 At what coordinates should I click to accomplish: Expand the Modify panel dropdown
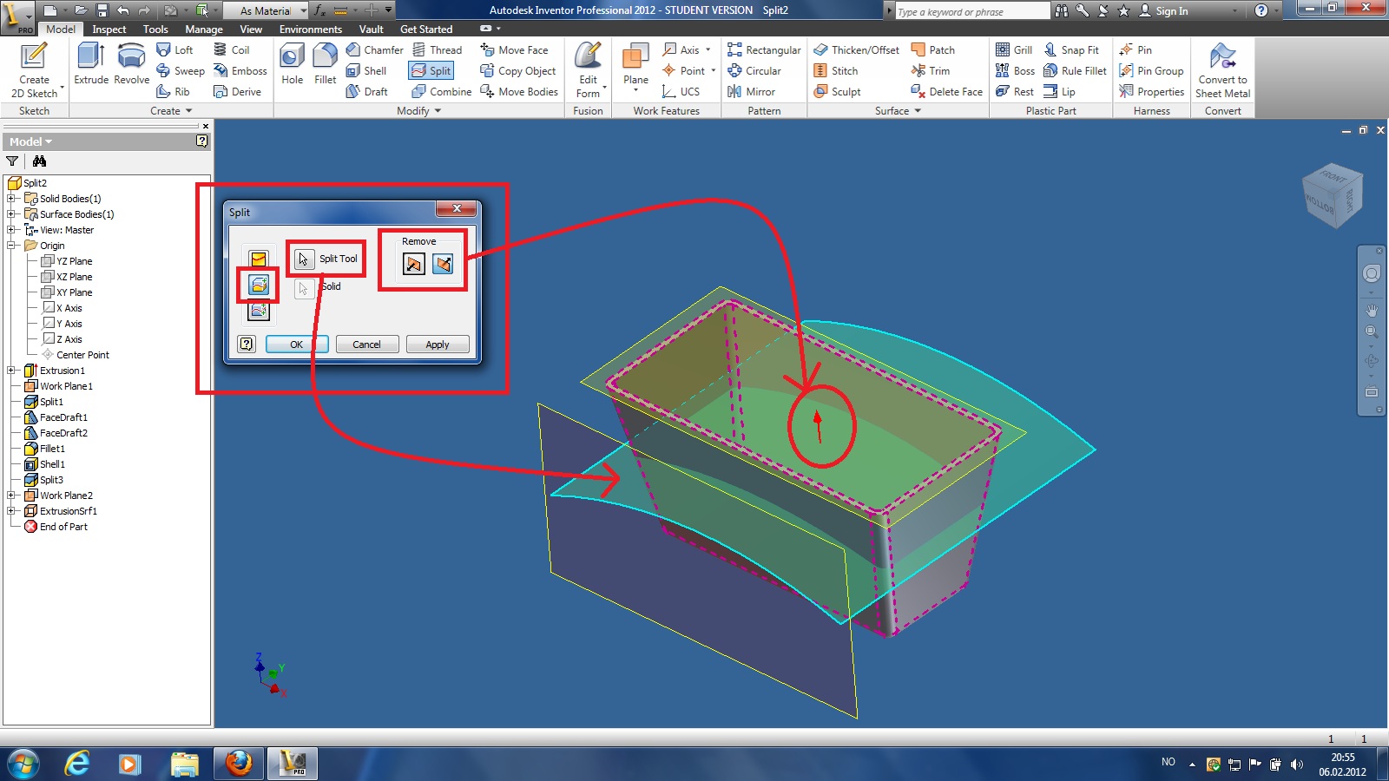tap(419, 111)
